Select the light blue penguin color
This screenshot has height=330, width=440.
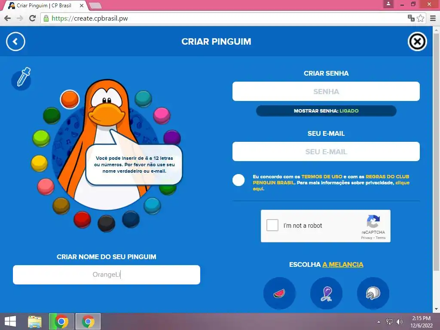(x=152, y=206)
